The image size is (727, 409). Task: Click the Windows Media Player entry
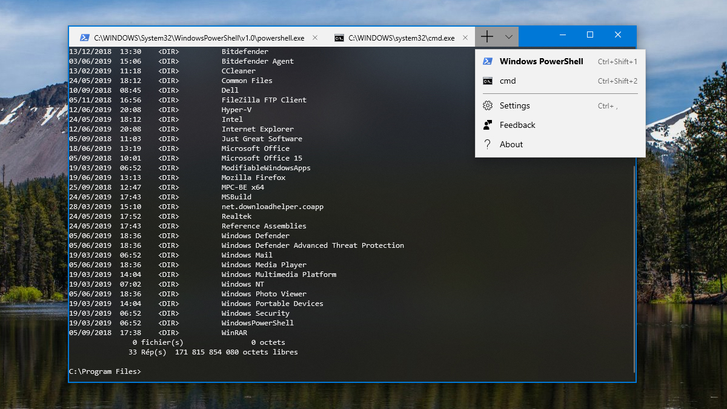tap(264, 265)
